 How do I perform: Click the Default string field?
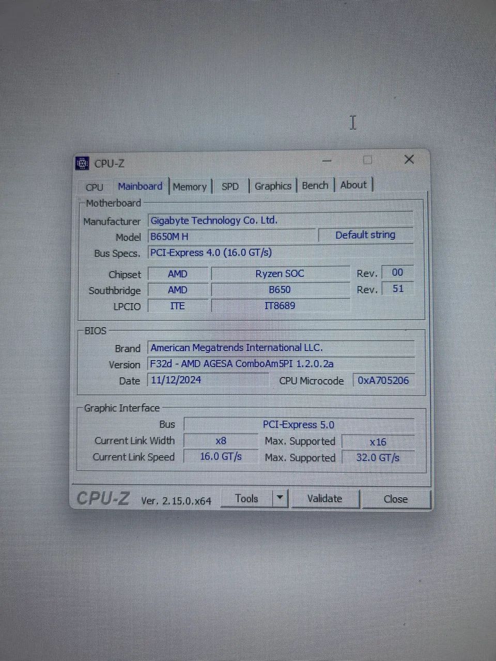pyautogui.click(x=365, y=235)
